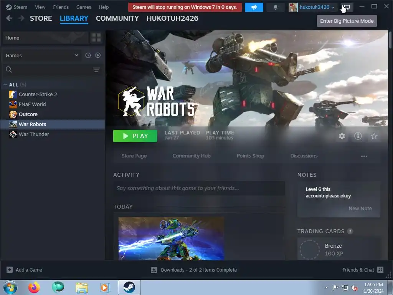Open the War Robots news thumbnail
The image size is (393, 295).
(x=171, y=239)
